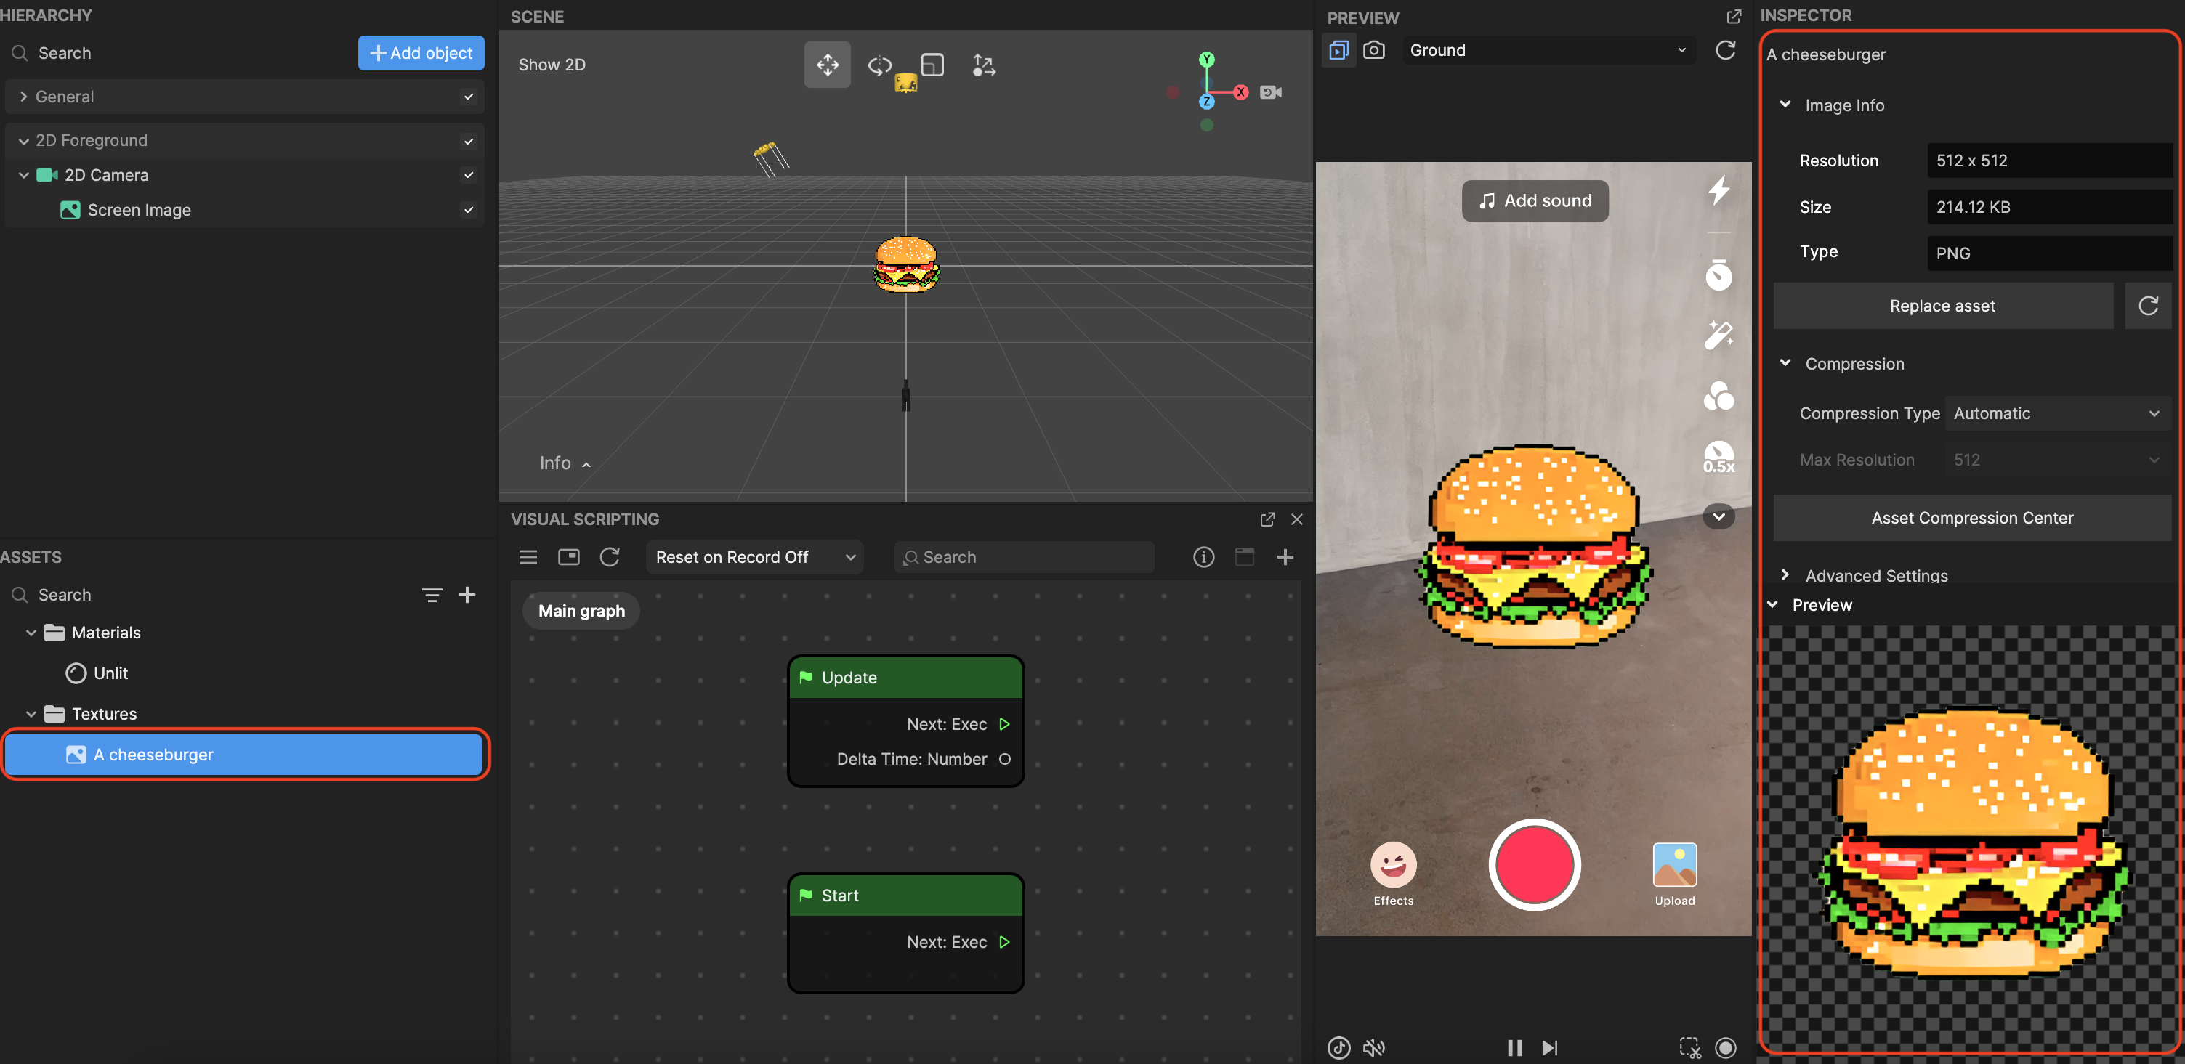Pop out the Visual Scripting panel
2185x1064 pixels.
[1267, 519]
